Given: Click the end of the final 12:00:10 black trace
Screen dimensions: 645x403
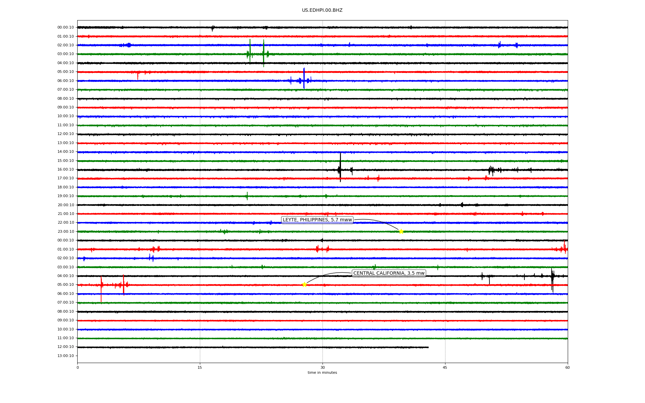Looking at the screenshot, I should 428,347.
